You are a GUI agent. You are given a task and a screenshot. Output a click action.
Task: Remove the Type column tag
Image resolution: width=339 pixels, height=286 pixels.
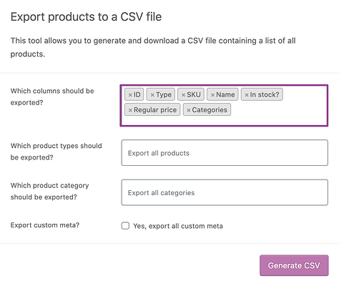click(152, 95)
